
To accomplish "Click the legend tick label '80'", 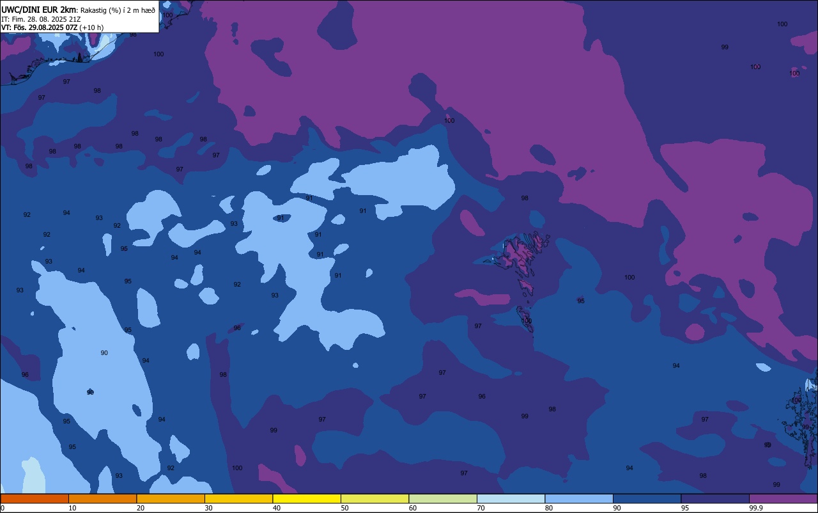I will tap(549, 508).
